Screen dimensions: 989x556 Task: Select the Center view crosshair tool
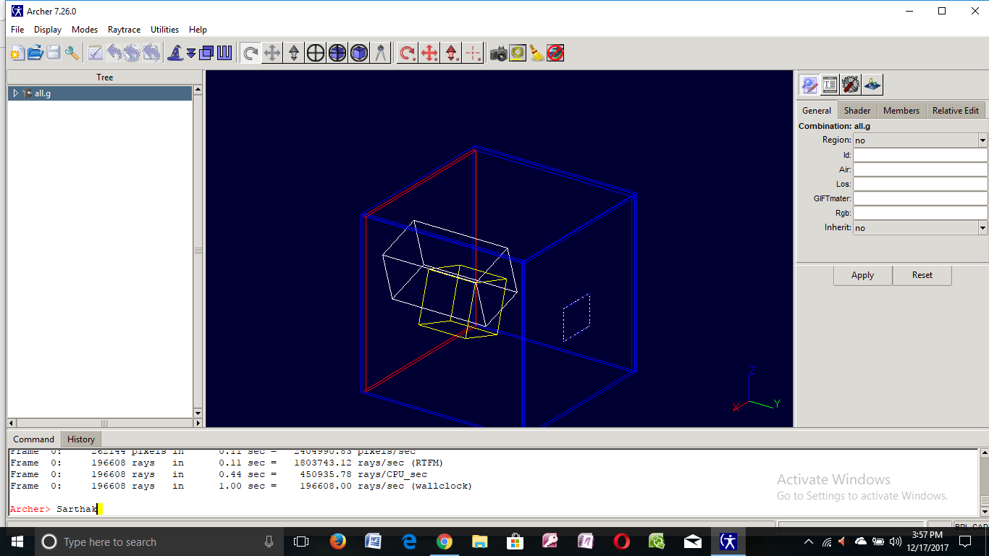pos(316,53)
